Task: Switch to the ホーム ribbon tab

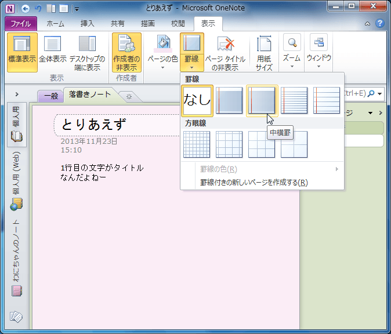Action: pyautogui.click(x=55, y=24)
